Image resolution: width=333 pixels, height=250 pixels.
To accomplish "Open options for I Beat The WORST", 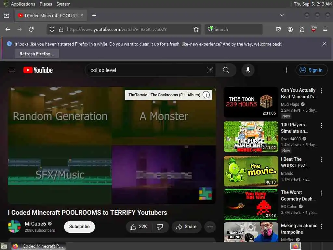I will click(321, 160).
